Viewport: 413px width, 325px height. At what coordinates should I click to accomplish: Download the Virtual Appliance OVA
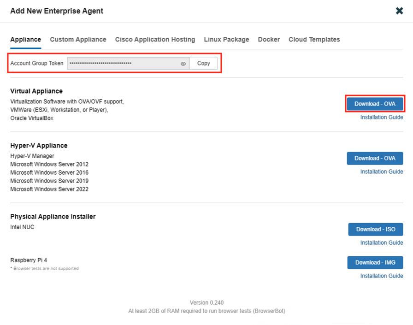point(375,104)
